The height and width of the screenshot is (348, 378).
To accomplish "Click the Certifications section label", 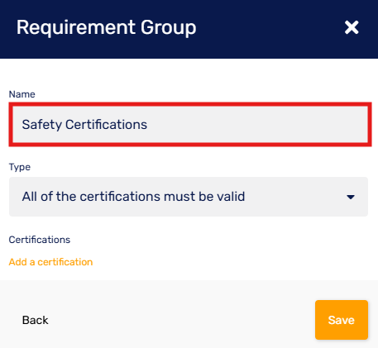I will coord(40,240).
